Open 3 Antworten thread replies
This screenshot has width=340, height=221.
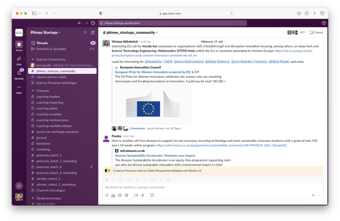pyautogui.click(x=137, y=128)
